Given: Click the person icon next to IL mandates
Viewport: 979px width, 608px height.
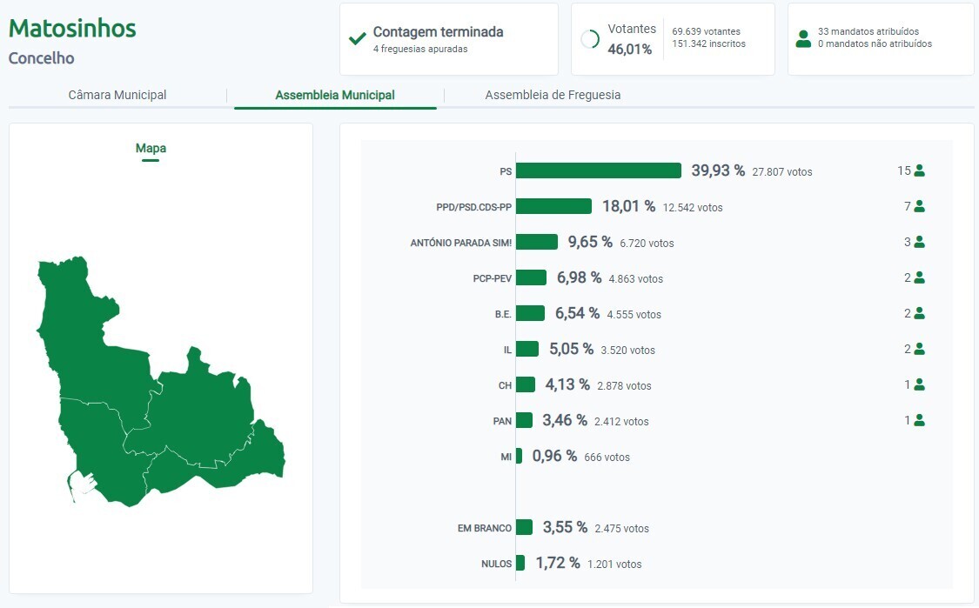Looking at the screenshot, I should coord(919,349).
